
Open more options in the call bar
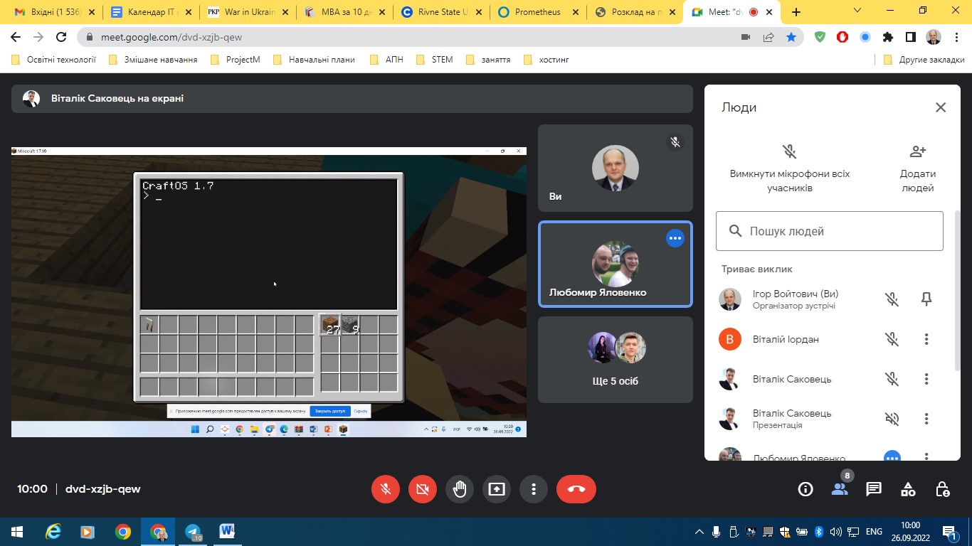tap(534, 489)
